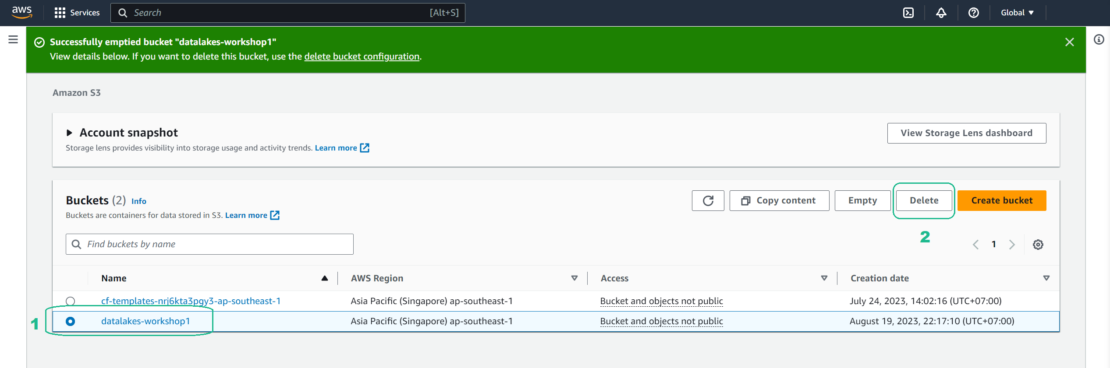The width and height of the screenshot is (1110, 368).
Task: Click the Creation date column header
Action: [x=879, y=278]
